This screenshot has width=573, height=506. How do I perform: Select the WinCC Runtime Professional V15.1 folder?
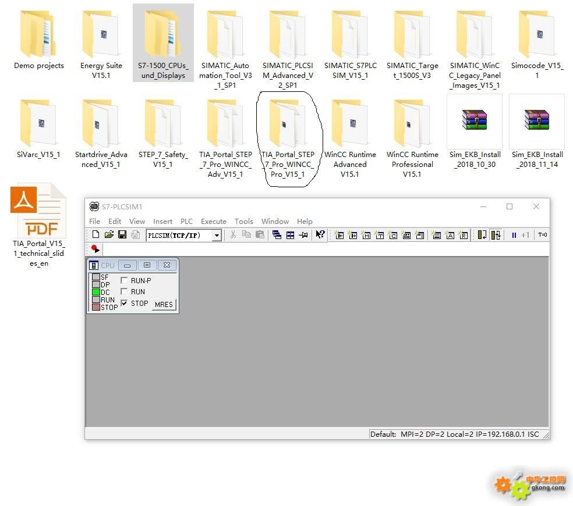coord(412,138)
